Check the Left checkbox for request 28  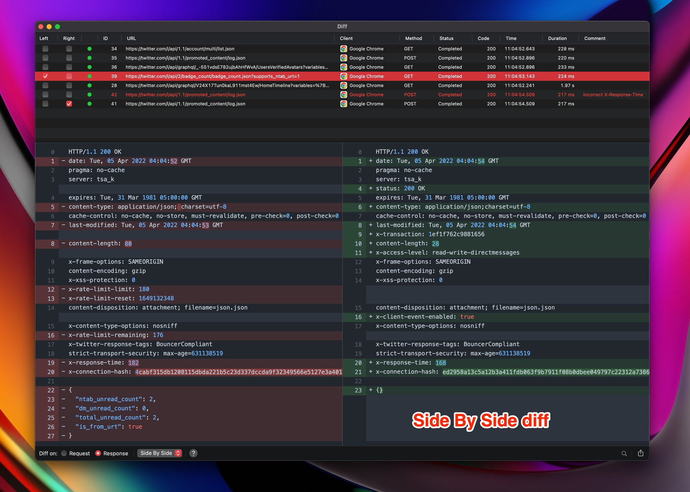tap(45, 86)
